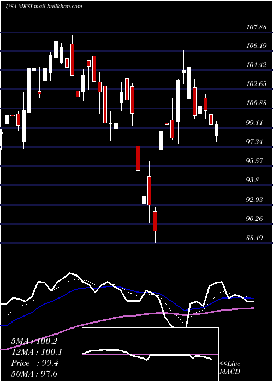This screenshot has width=273, height=382.
Task: Click the 102.65 price level label
Action: pos(257,84)
